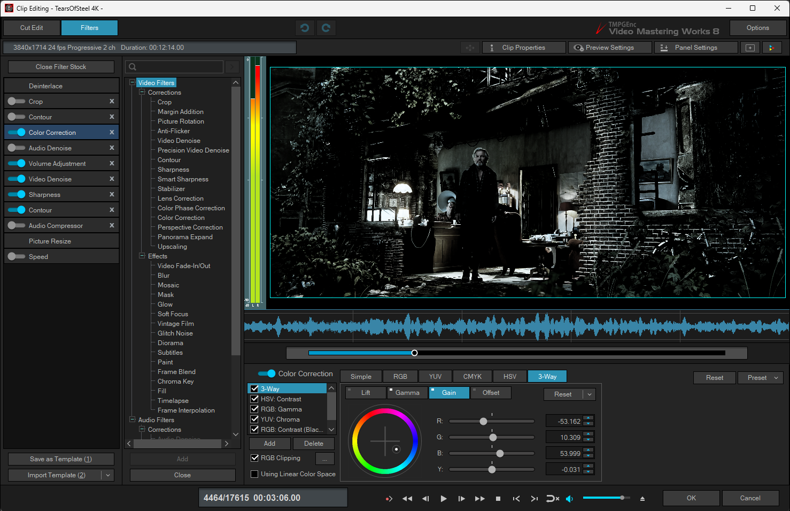Remove the Audio Compressor filter with its X
The height and width of the screenshot is (511, 790).
(112, 225)
